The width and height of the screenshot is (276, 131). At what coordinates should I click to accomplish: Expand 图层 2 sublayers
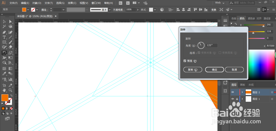tap(242, 92)
